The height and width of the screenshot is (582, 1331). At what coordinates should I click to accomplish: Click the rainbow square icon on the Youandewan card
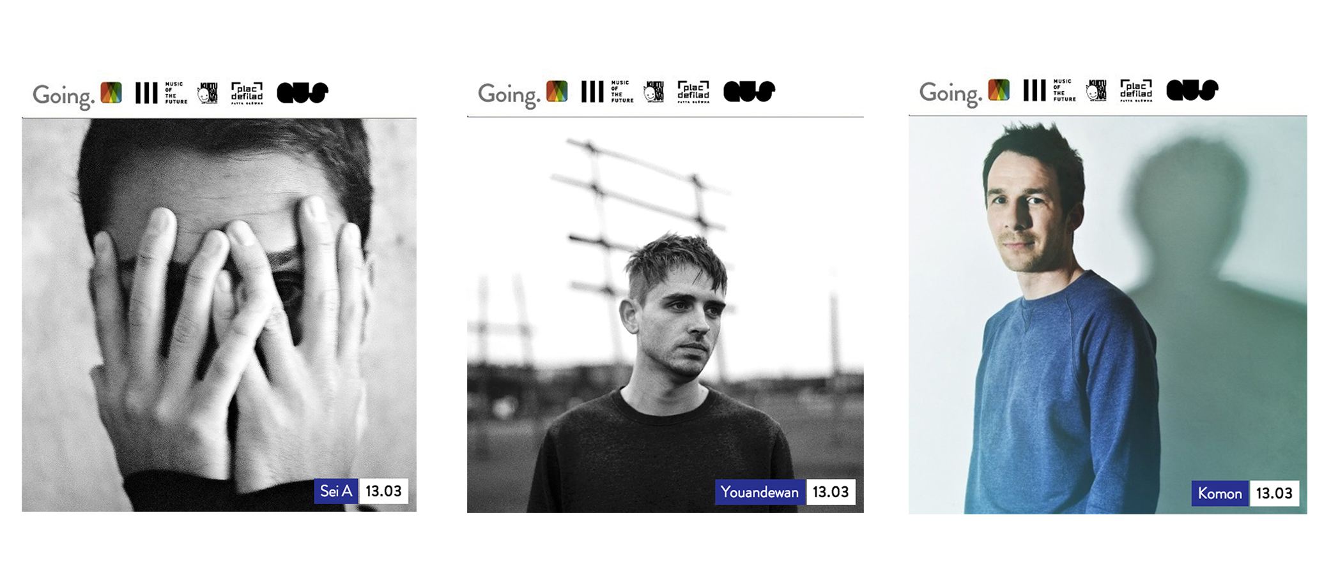pos(557,91)
